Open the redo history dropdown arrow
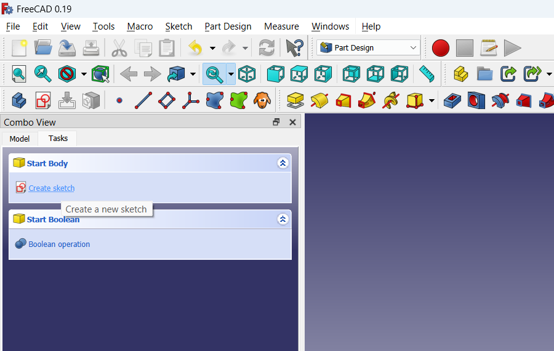 click(x=245, y=48)
